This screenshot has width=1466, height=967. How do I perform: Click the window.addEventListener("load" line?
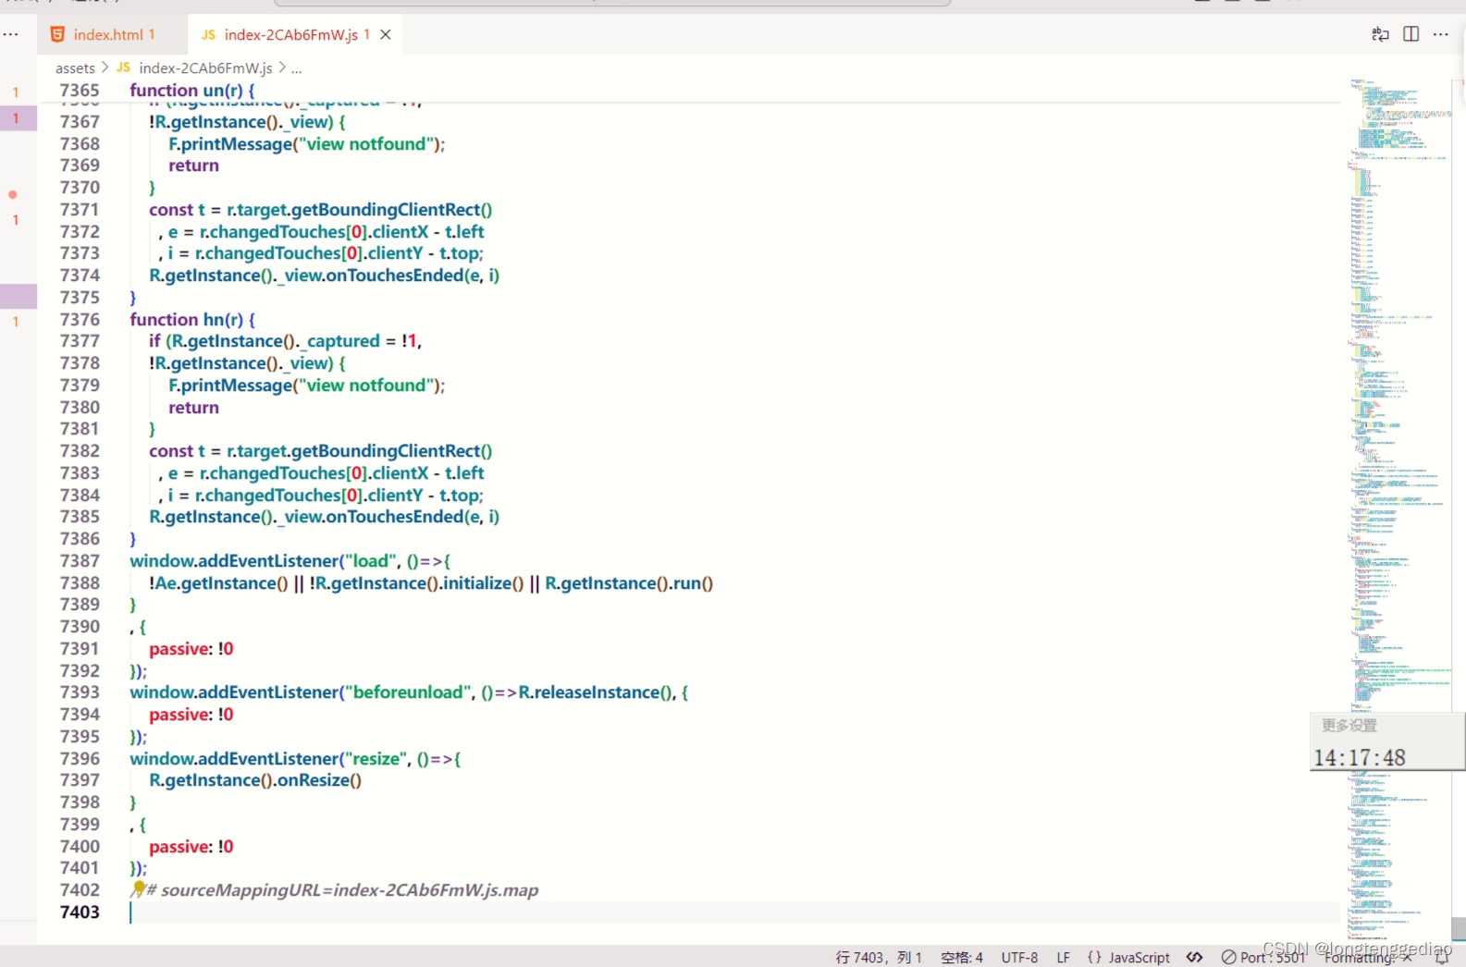coord(290,561)
